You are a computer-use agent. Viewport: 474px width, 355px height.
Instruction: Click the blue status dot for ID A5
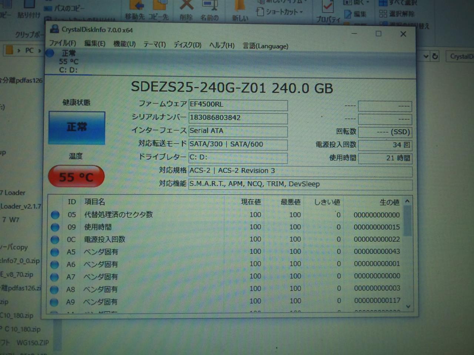[55, 252]
